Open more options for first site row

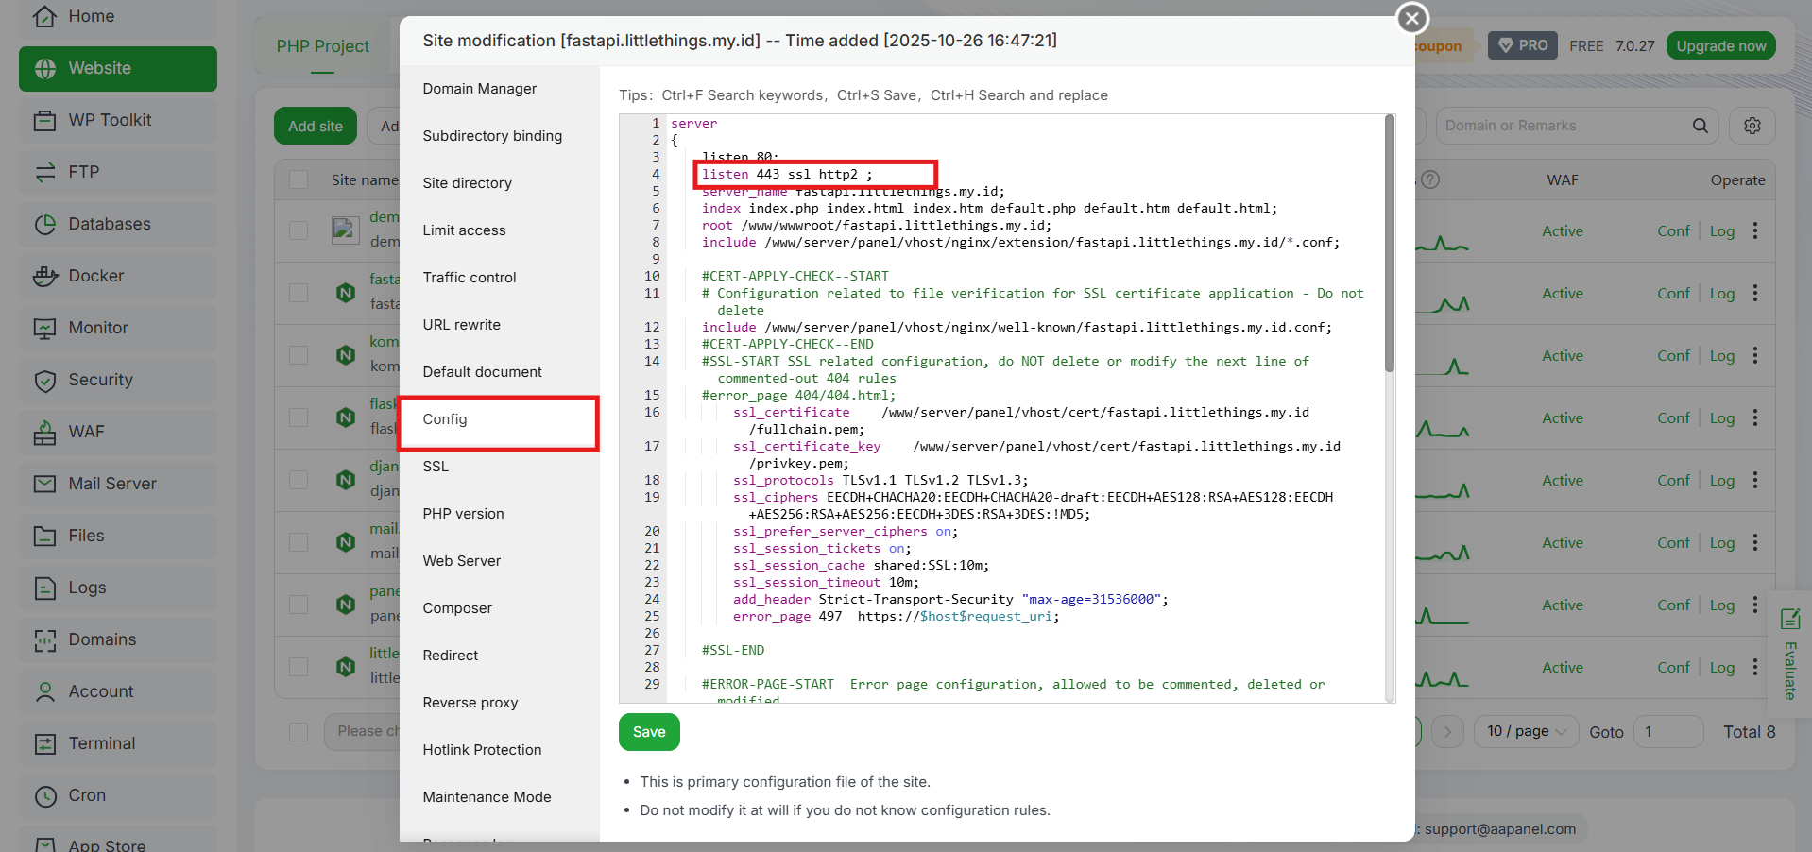[x=1755, y=230]
